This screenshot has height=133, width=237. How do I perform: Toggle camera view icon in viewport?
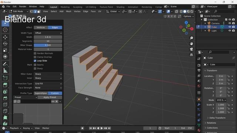pyautogui.click(x=191, y=49)
